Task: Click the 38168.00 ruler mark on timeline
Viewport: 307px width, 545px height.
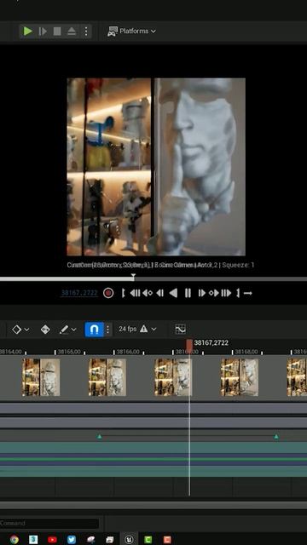Action: pos(246,352)
